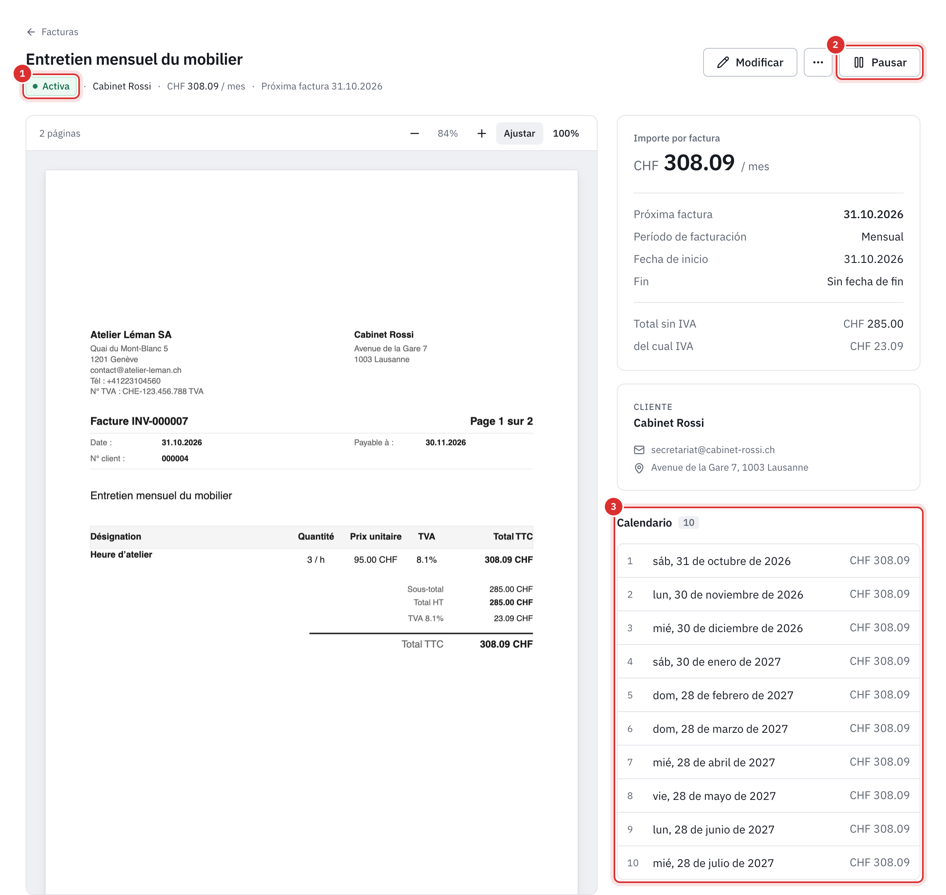Click the 84% zoom value
This screenshot has width=946, height=895.
[447, 133]
